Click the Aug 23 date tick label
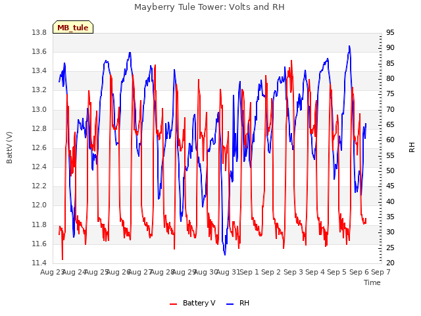The width and height of the screenshot is (421, 316). click(52, 272)
